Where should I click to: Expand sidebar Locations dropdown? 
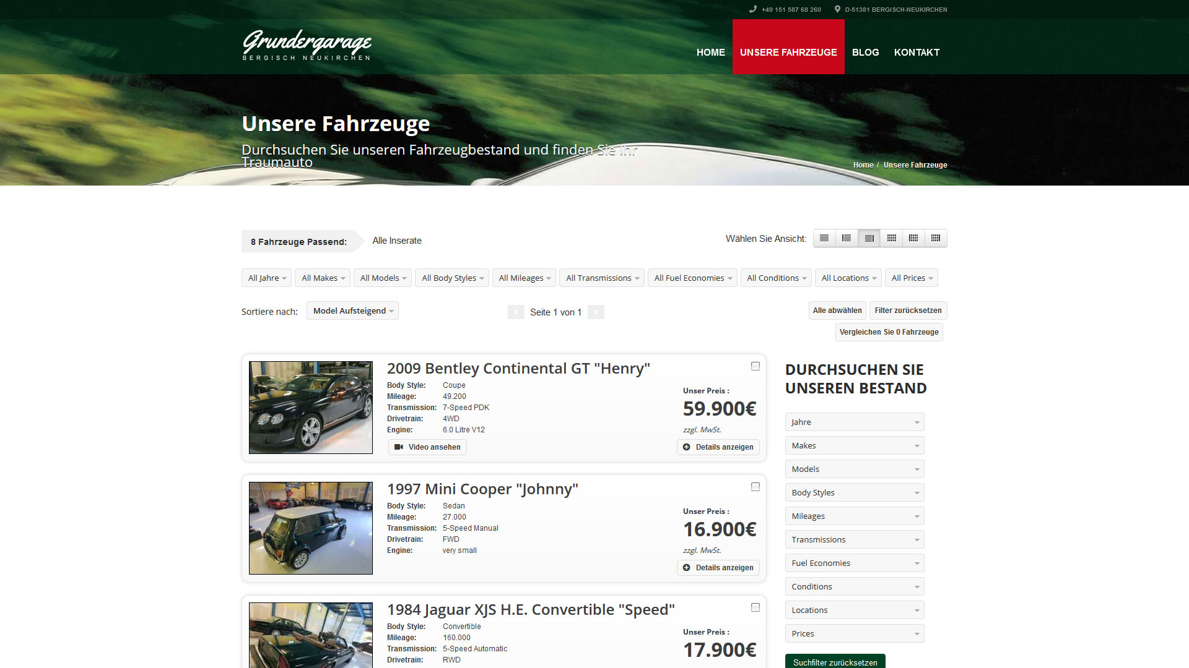tap(855, 610)
